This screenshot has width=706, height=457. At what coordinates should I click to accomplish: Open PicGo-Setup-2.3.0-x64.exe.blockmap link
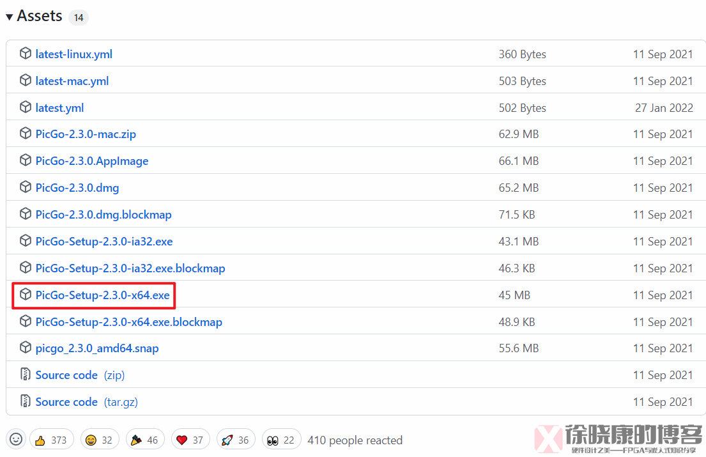click(129, 322)
